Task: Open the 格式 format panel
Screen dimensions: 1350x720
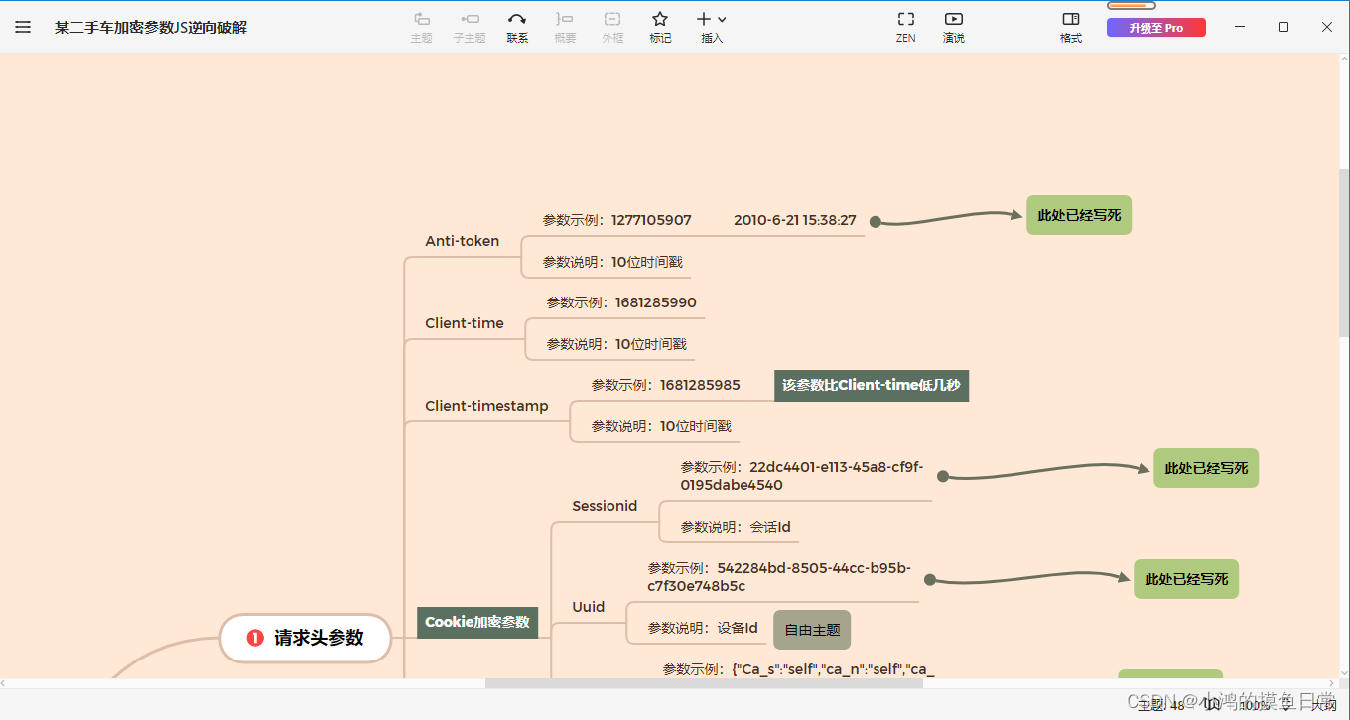Action: coord(1071,27)
